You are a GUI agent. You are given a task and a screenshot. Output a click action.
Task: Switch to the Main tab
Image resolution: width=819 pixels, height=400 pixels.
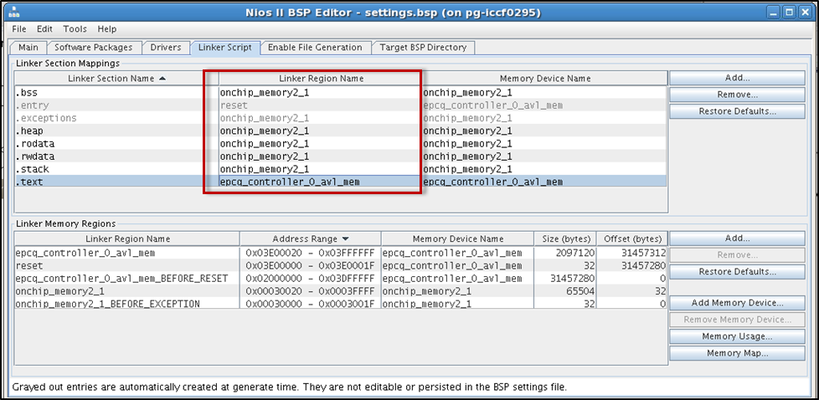[28, 48]
